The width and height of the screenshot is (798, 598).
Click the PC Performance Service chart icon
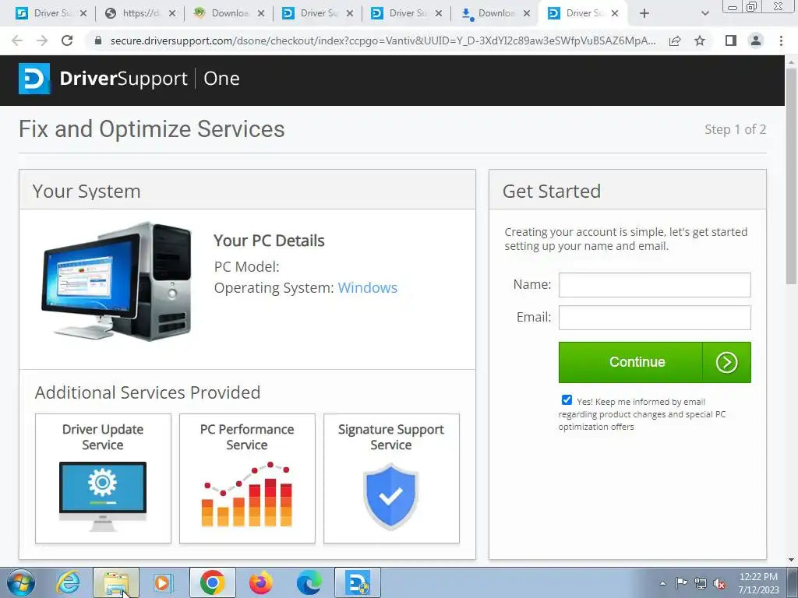click(x=247, y=494)
